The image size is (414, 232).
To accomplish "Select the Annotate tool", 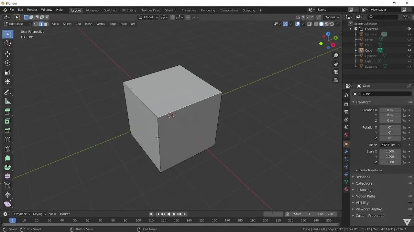I will (8, 92).
